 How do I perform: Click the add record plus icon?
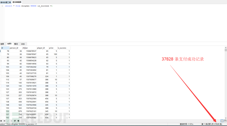(1, 121)
